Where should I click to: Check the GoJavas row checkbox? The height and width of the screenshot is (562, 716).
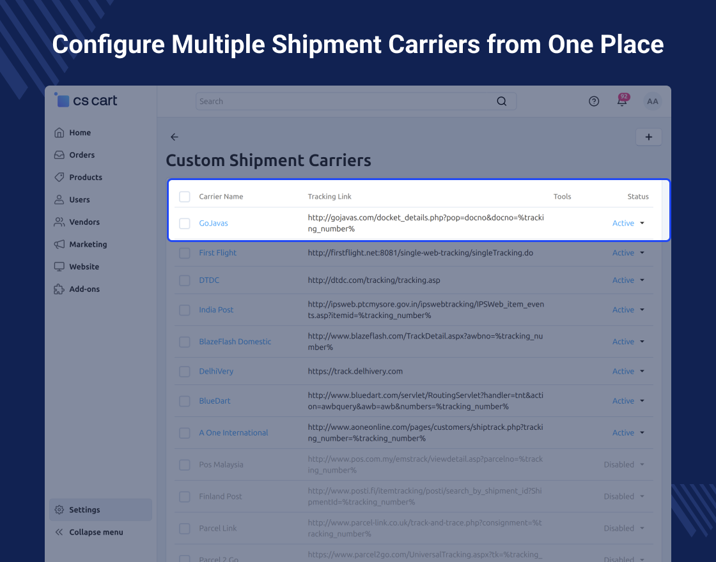point(185,223)
